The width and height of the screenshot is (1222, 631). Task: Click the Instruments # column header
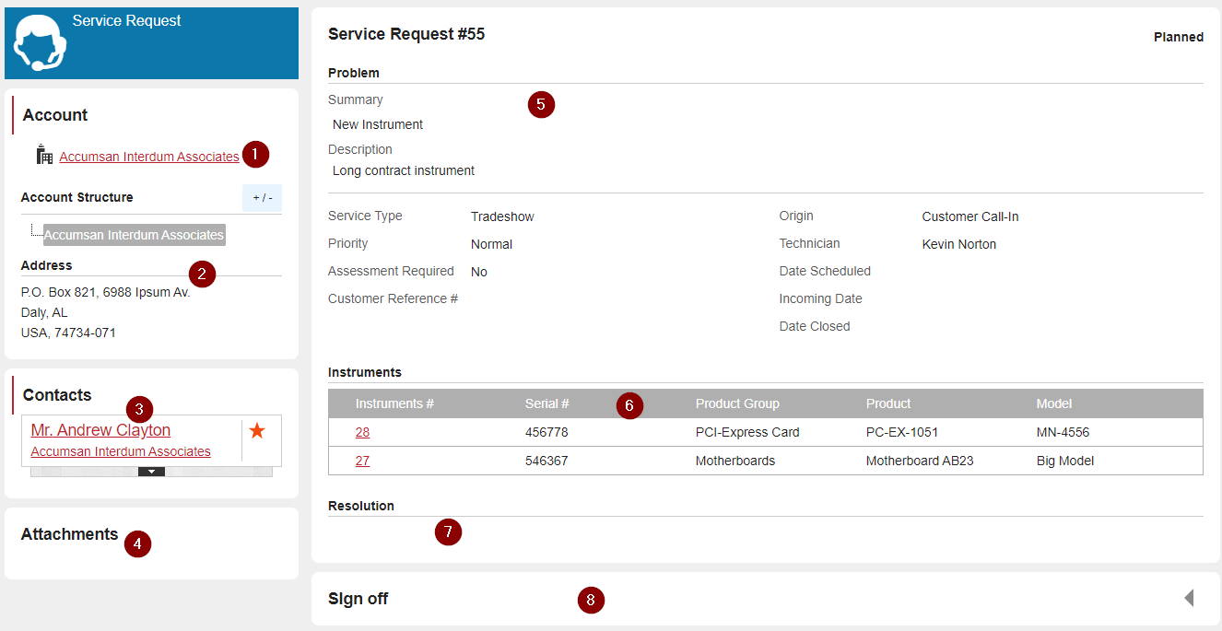(x=394, y=403)
